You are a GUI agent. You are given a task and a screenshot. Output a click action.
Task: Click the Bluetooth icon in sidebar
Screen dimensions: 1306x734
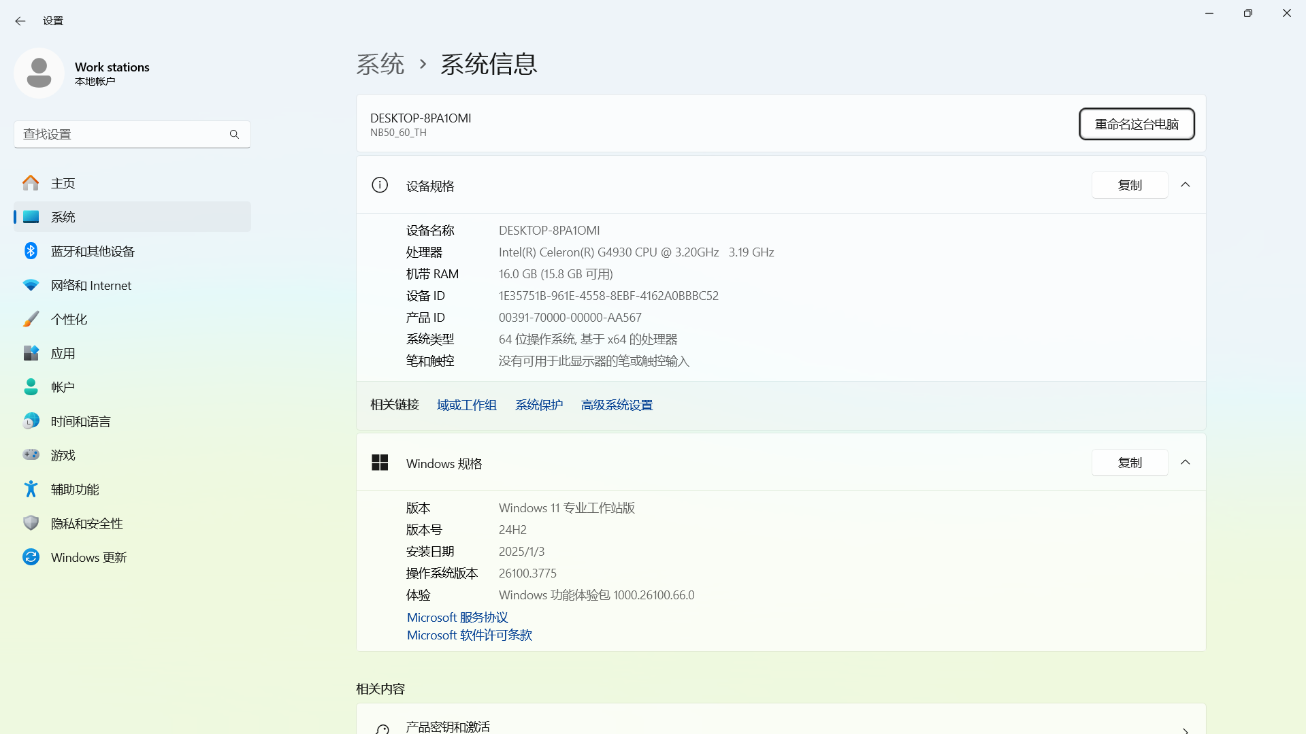coord(31,251)
